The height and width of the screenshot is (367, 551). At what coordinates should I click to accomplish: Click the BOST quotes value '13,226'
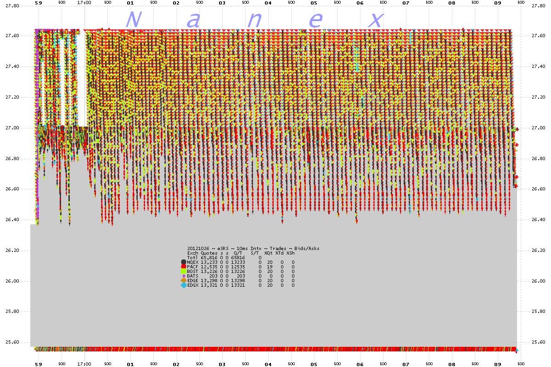[x=209, y=271]
